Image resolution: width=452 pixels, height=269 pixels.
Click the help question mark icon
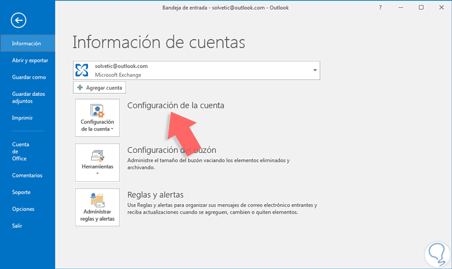(380, 8)
